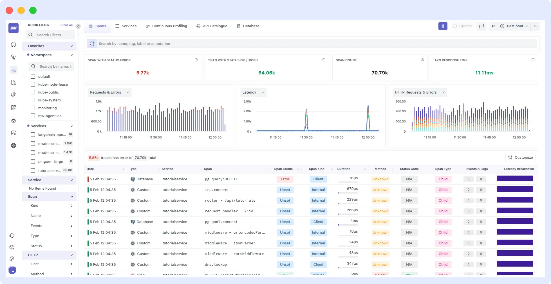Change the Latency chart metric dropdown
Viewport: 551px width, 284px height.
coord(253,92)
